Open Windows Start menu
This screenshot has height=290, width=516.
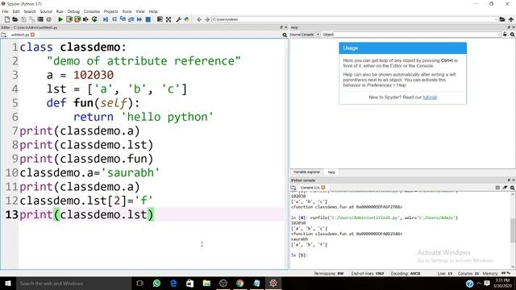(7, 284)
